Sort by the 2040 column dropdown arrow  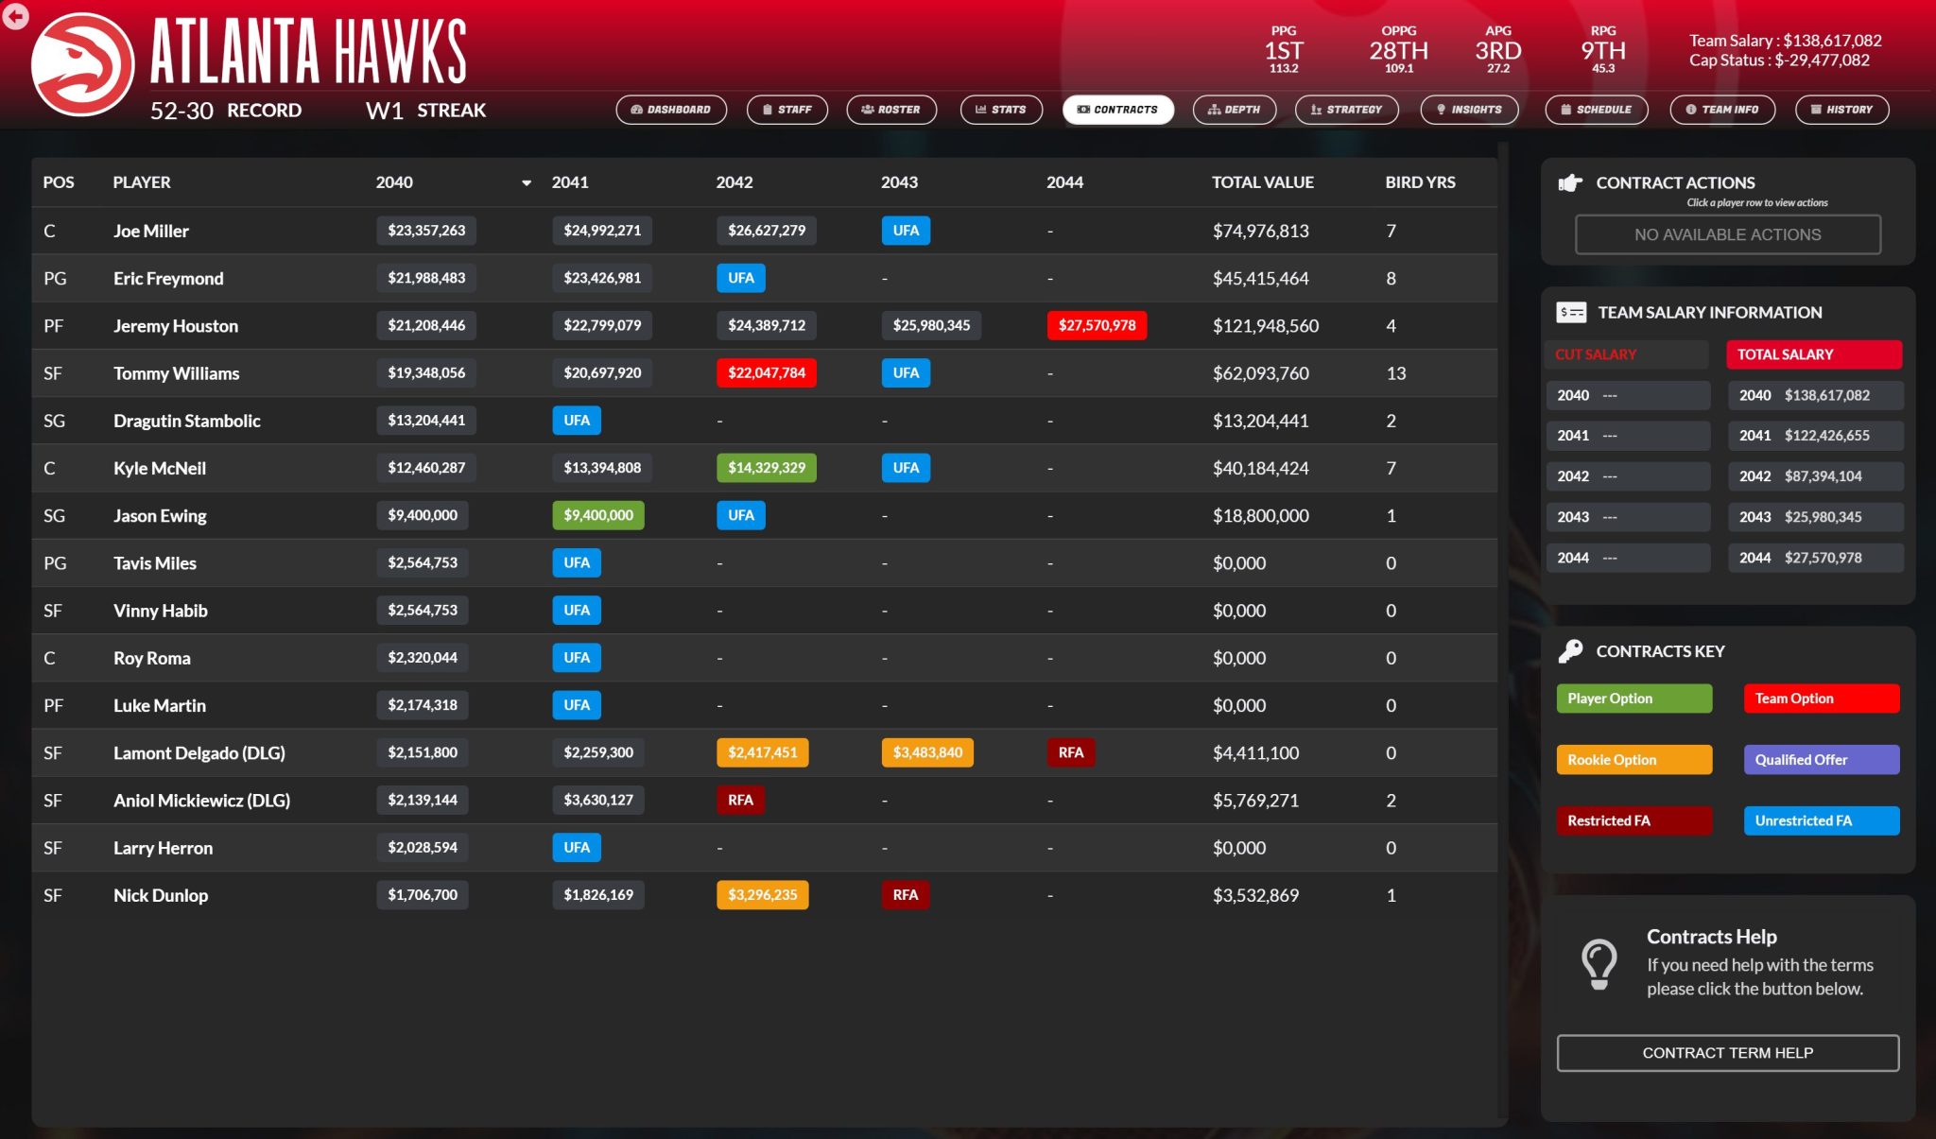point(527,183)
